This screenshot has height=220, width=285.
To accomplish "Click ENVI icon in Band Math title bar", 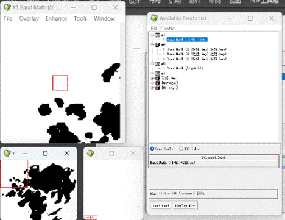I will pos(7,7).
